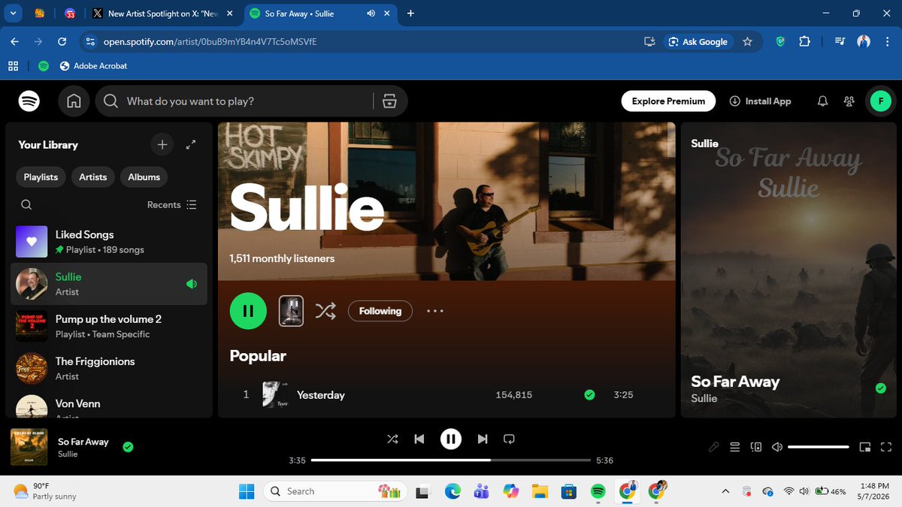Open Spotify from the Windows taskbar
Viewport: 902px width, 507px height.
[x=598, y=491]
